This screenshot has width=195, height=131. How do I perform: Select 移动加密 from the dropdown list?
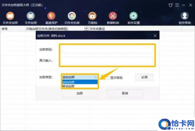80,86
